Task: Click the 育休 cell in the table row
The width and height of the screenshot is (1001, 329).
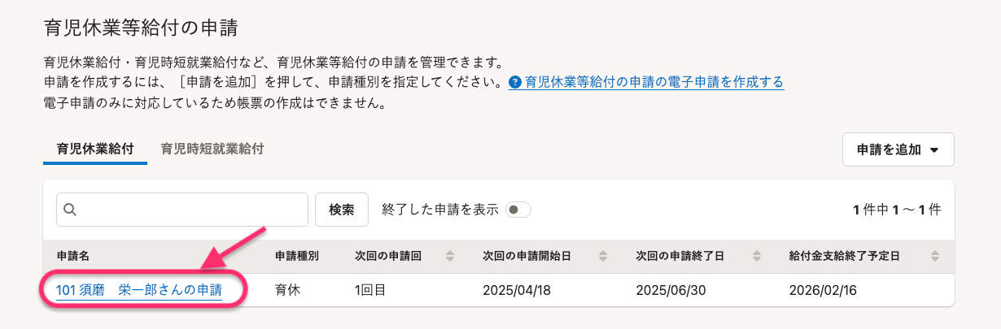Action: coord(289,290)
